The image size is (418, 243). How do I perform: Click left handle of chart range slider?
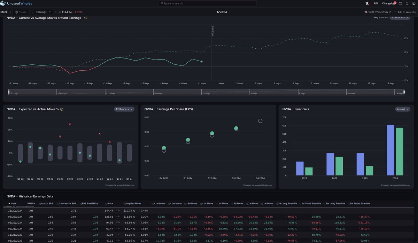point(9,92)
